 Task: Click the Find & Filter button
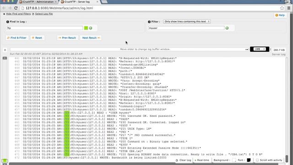pos(17,38)
